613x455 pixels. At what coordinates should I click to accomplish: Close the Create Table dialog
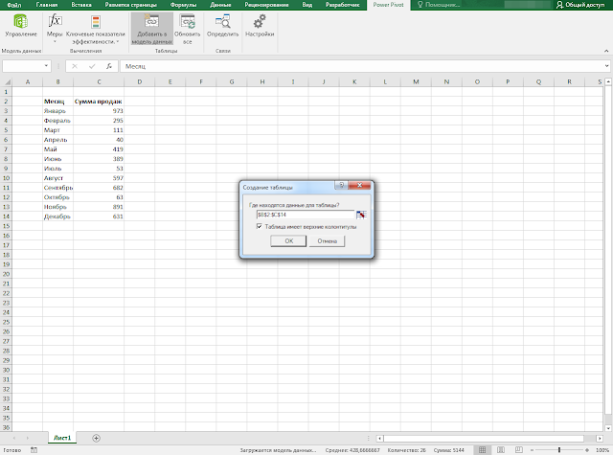point(360,185)
